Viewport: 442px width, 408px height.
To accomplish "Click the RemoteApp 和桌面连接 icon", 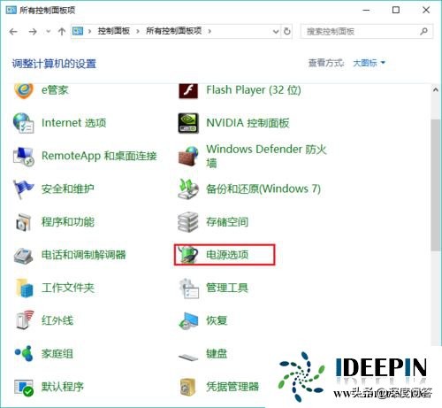I will tap(24, 156).
